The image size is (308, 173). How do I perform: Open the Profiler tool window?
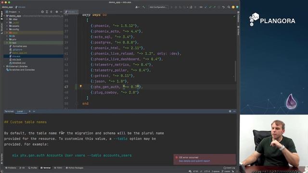(33, 168)
